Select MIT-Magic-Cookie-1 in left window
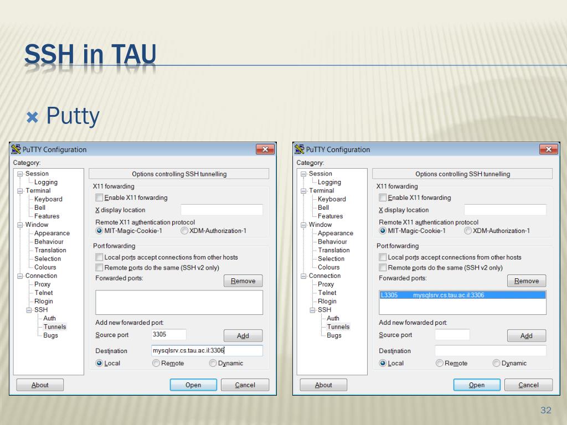Screen dimensions: 567x425 (x=99, y=231)
